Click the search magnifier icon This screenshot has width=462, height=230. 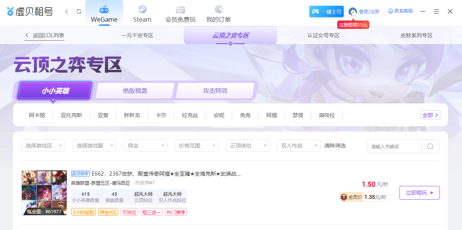click(x=430, y=146)
